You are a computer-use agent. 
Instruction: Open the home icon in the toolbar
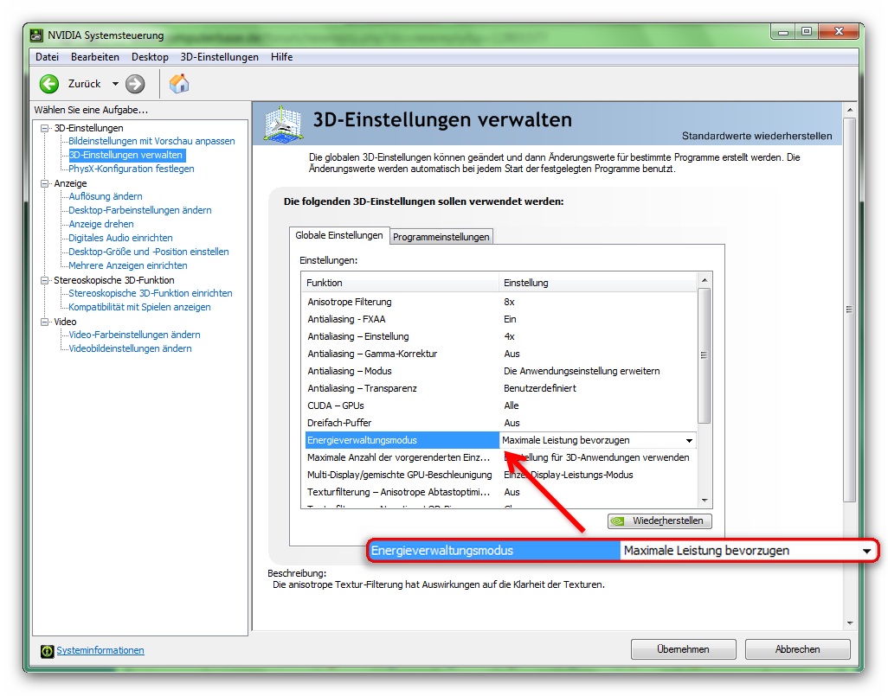[x=179, y=84]
